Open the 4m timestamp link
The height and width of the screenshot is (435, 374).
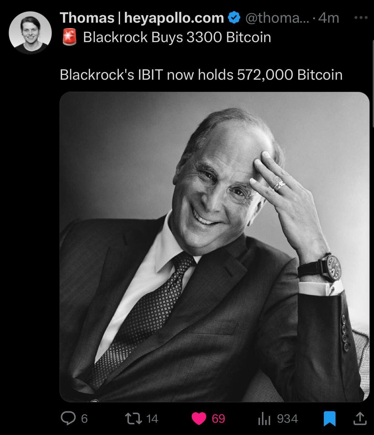(x=329, y=18)
